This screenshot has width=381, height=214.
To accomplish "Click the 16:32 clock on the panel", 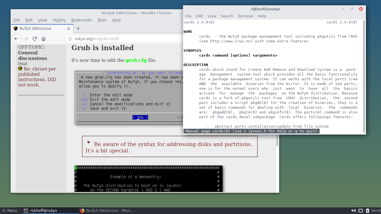I will coord(376,211).
